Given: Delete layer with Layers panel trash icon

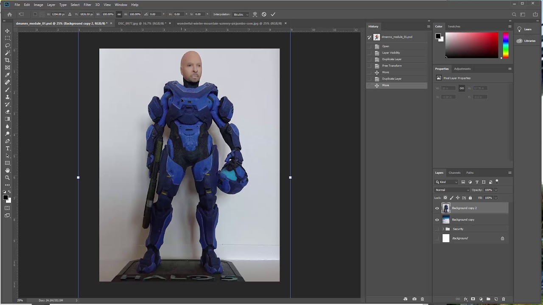Looking at the screenshot, I should coord(504,299).
